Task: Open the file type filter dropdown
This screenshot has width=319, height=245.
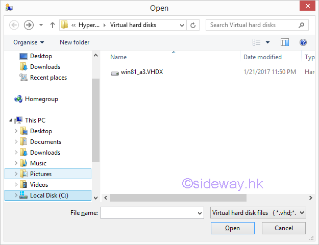Action: coord(258,213)
